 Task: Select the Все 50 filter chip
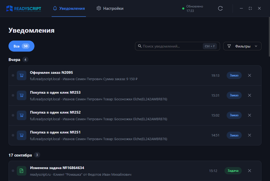tap(21, 46)
